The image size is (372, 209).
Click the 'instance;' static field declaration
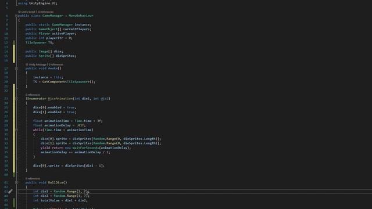pyautogui.click(x=83, y=24)
